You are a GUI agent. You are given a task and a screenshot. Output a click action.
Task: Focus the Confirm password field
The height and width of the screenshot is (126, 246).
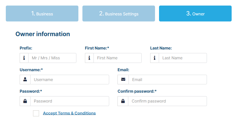[168, 101]
